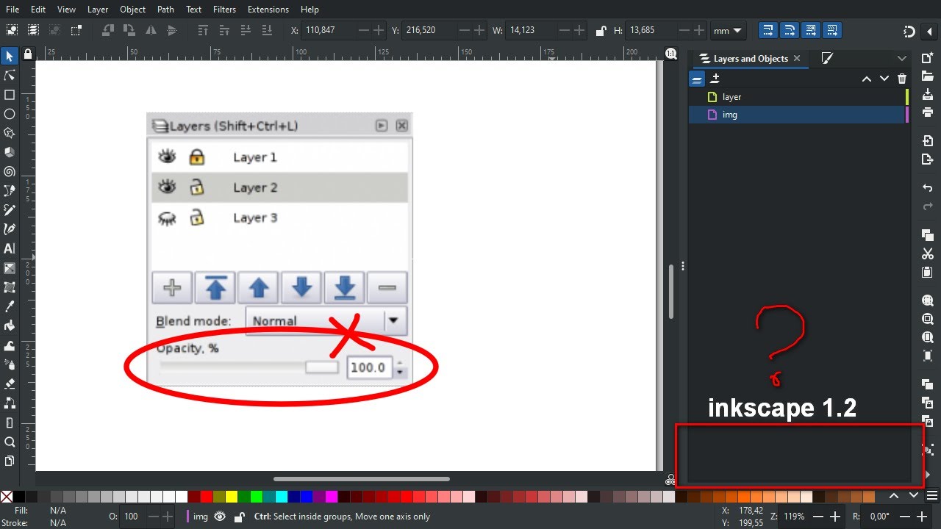
Task: Click the Print document icon
Action: (x=928, y=112)
